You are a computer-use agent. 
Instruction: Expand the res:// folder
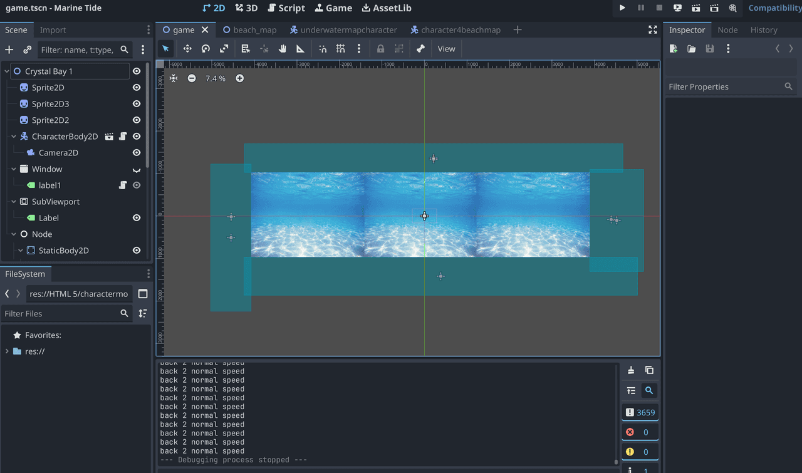tap(7, 351)
